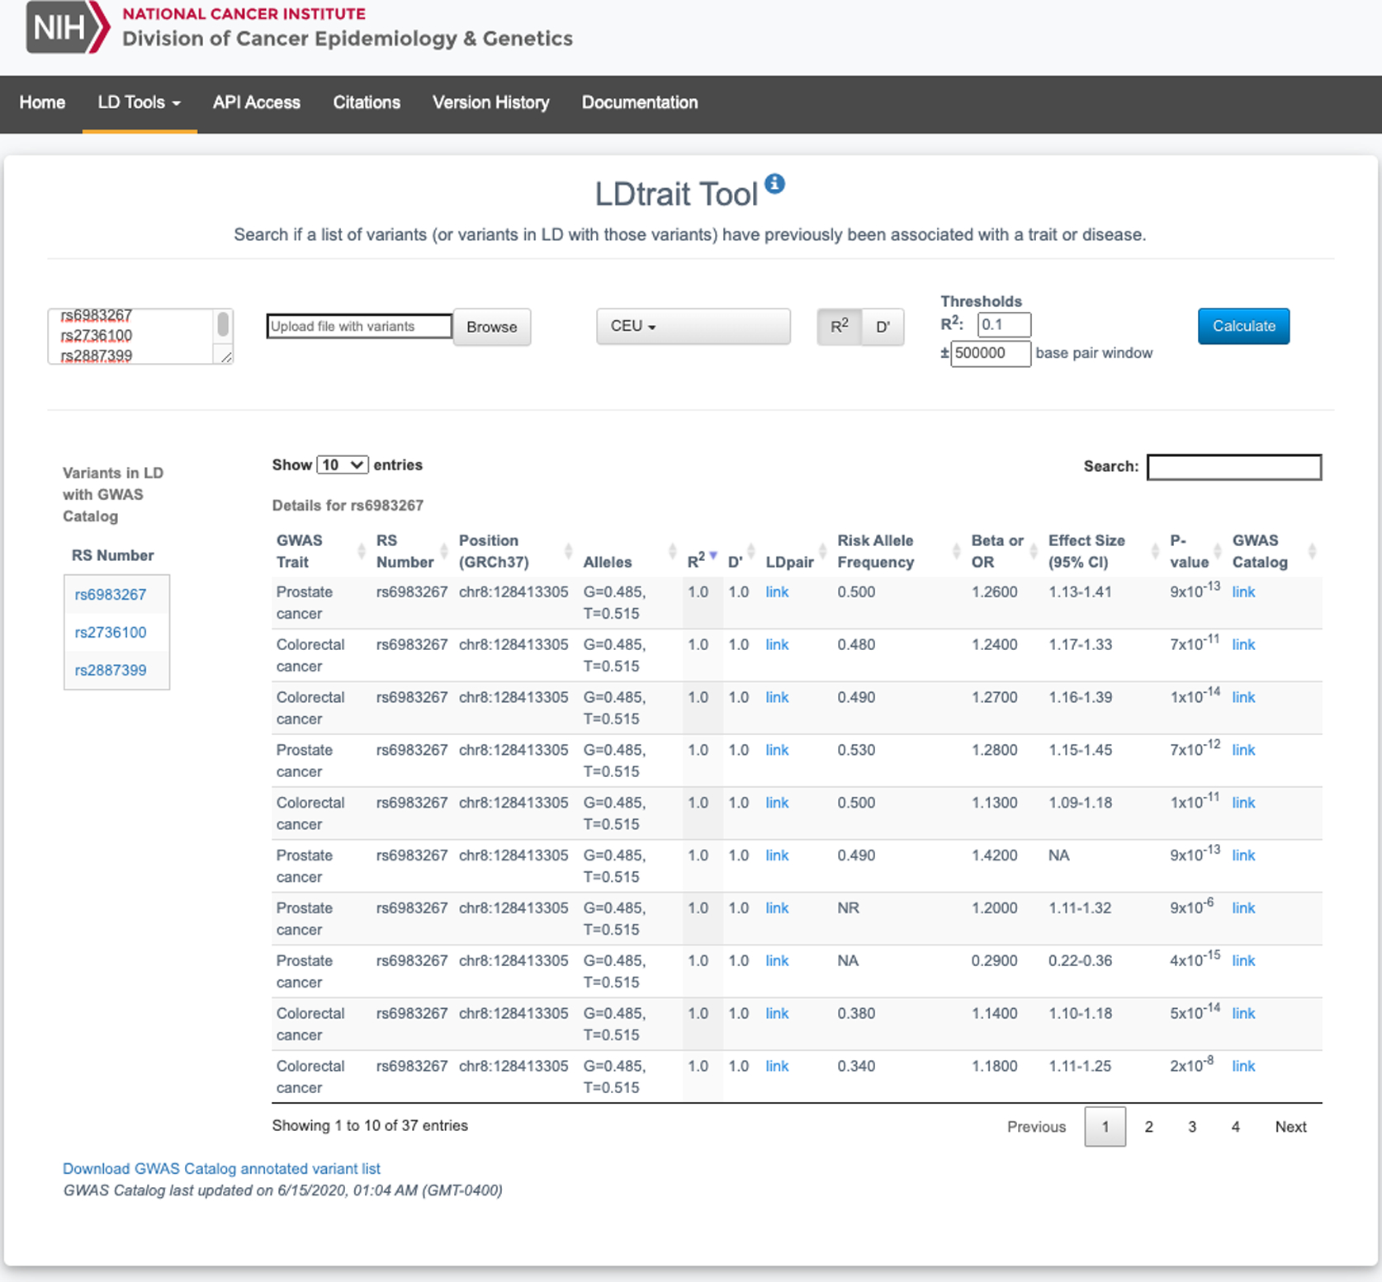1382x1282 pixels.
Task: Open the CEU population dropdown
Action: tap(693, 326)
